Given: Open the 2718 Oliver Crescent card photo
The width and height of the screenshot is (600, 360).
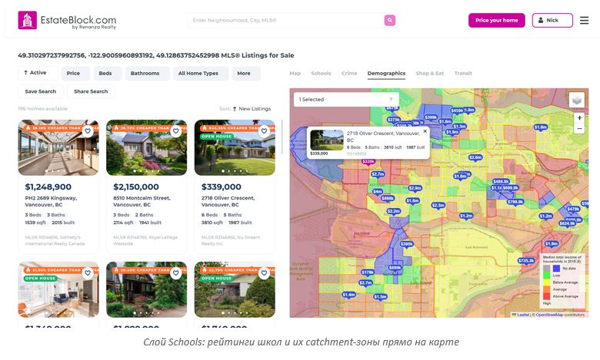Looking at the screenshot, I should pyautogui.click(x=235, y=147).
